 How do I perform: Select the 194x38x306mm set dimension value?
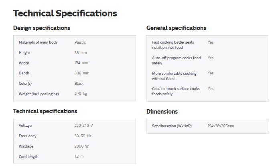pyautogui.click(x=221, y=126)
